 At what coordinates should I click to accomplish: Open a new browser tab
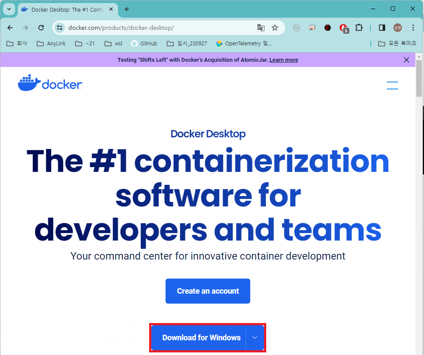[x=126, y=9]
